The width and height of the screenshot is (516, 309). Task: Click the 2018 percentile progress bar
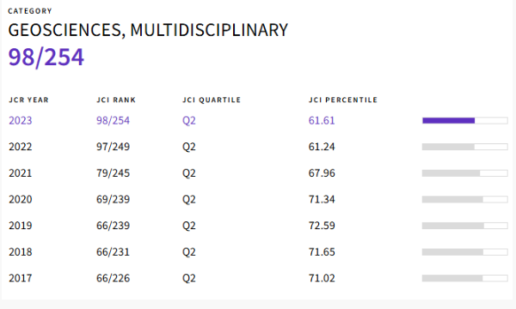(465, 251)
